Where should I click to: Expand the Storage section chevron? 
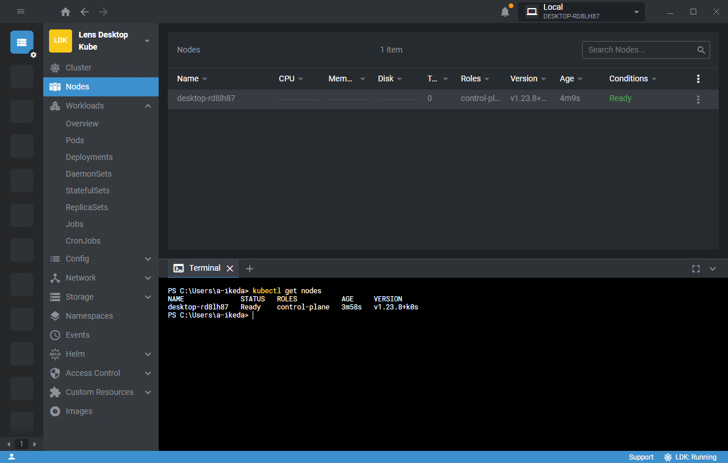(148, 297)
